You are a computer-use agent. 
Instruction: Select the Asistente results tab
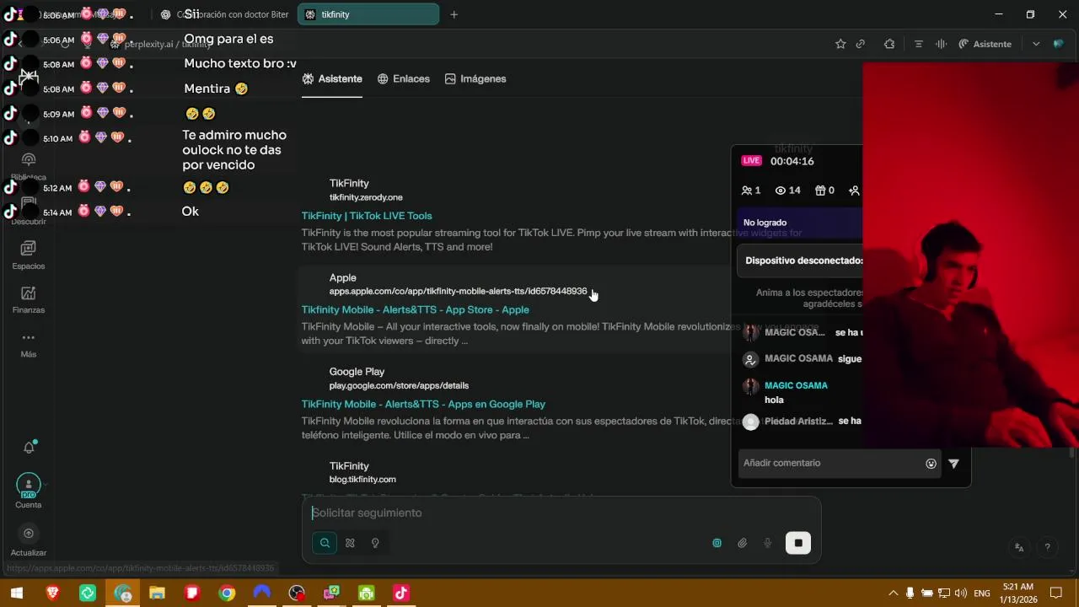pos(332,78)
